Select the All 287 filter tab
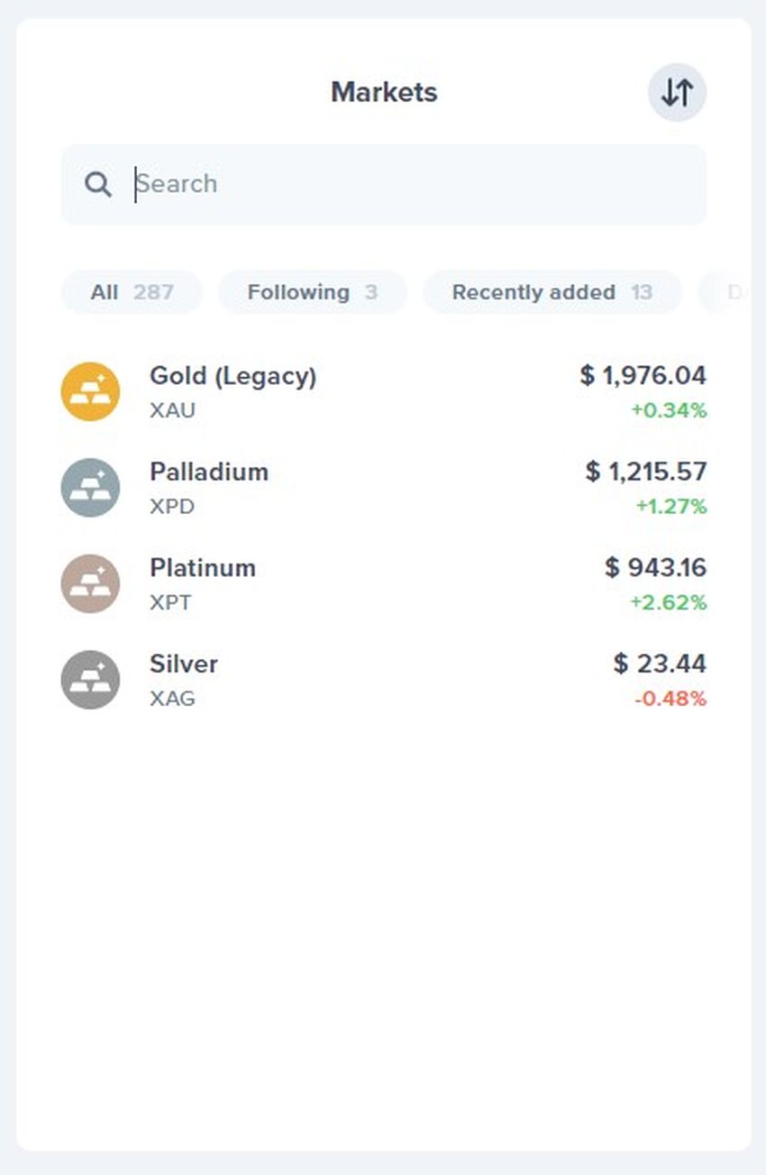 pos(132,292)
